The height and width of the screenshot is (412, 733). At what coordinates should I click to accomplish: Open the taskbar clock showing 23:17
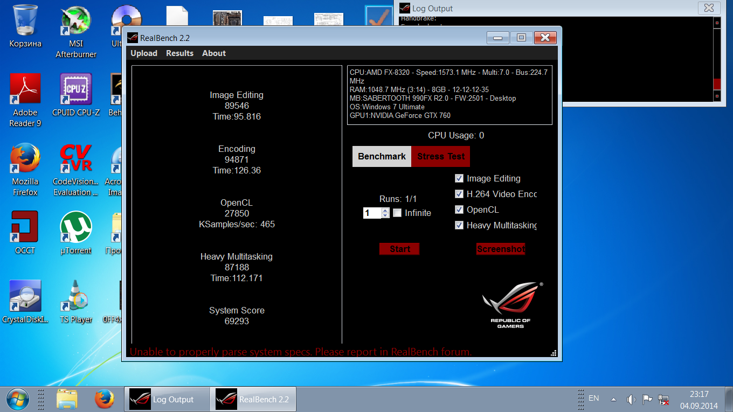pos(699,399)
